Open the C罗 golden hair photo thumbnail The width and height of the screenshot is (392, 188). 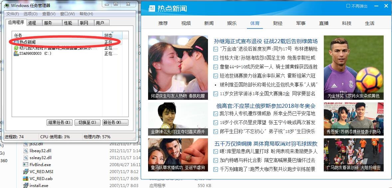(x=353, y=68)
